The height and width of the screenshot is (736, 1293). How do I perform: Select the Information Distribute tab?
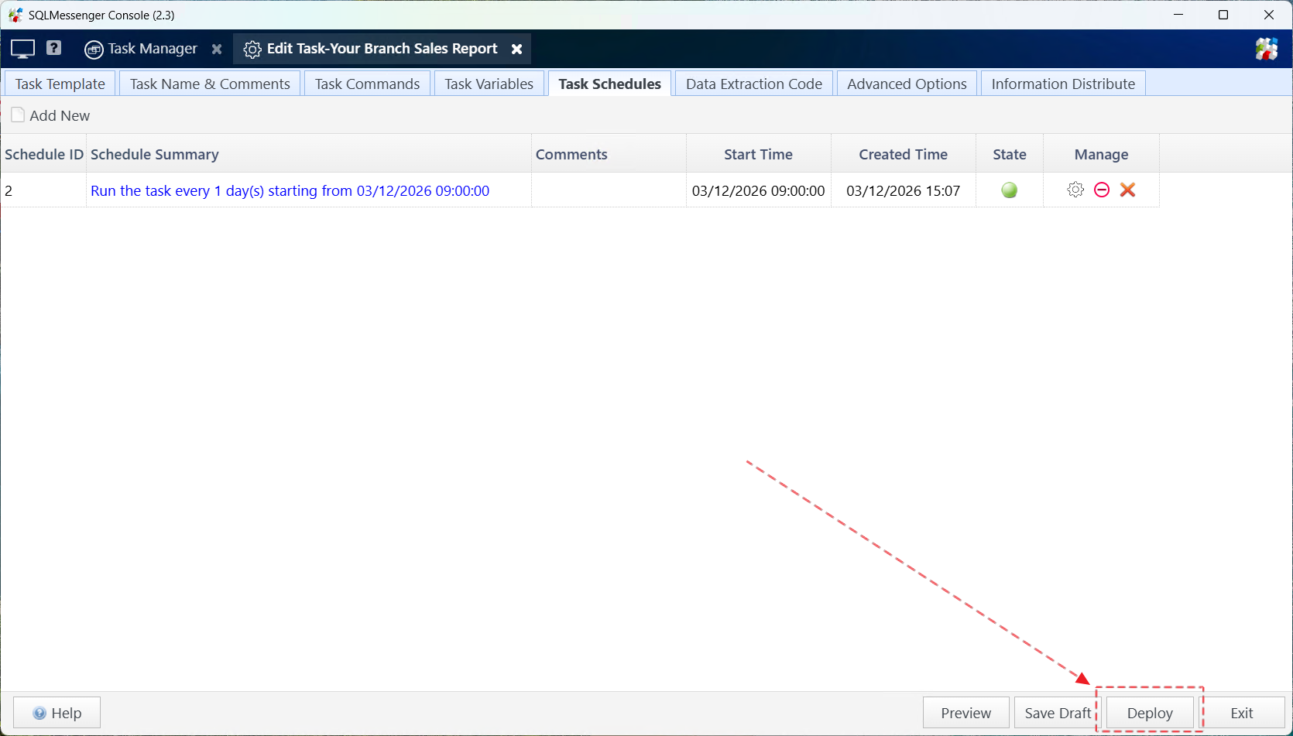point(1063,84)
